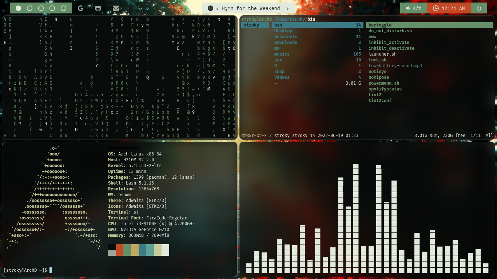Go to previous track arrow
This screenshot has height=279, width=497.
218,8
